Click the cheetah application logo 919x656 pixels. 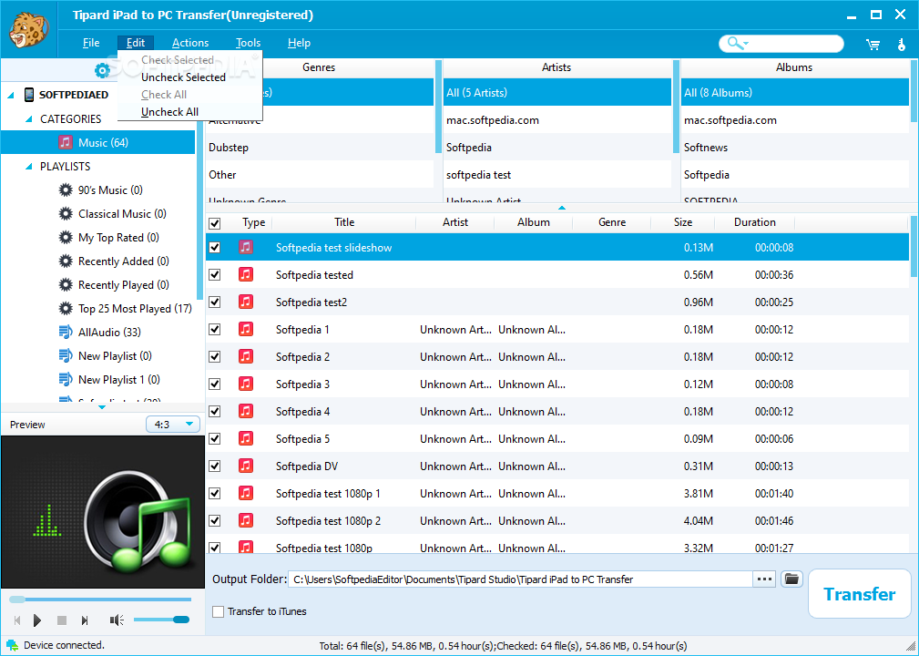point(29,29)
